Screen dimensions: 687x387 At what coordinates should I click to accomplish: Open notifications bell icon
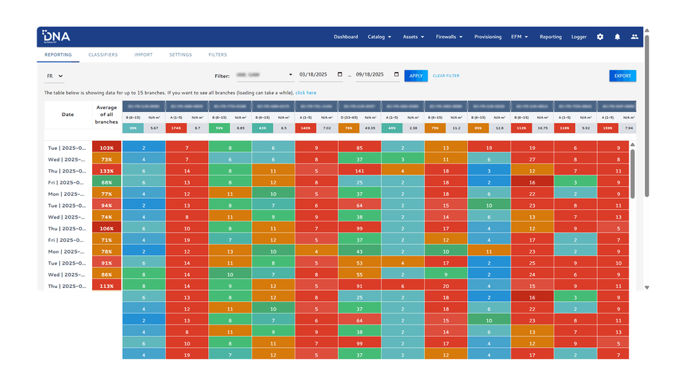(x=617, y=37)
